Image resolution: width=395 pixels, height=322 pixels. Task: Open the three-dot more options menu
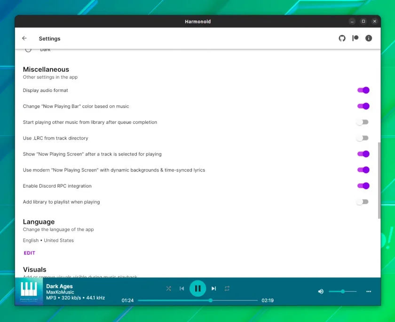tap(369, 291)
